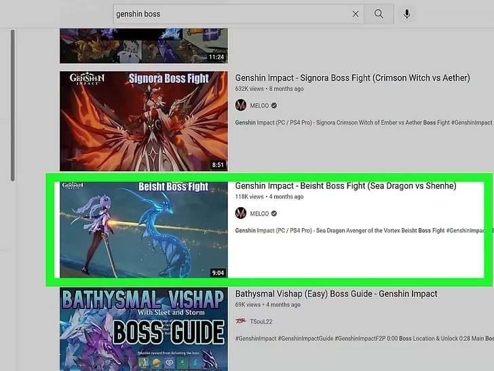
Task: Click verified badge beside MELOO on Beisht video
Action: click(x=274, y=213)
